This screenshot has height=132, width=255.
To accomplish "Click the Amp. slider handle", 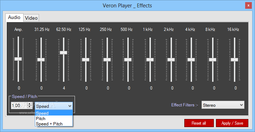I will point(18,59).
